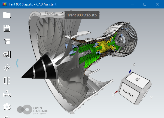Minimize the CAD Assistant window
The width and height of the screenshot is (164, 118).
click(x=133, y=4)
